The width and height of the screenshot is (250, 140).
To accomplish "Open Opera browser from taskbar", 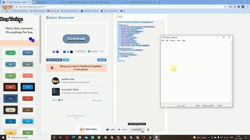I will (67, 137).
